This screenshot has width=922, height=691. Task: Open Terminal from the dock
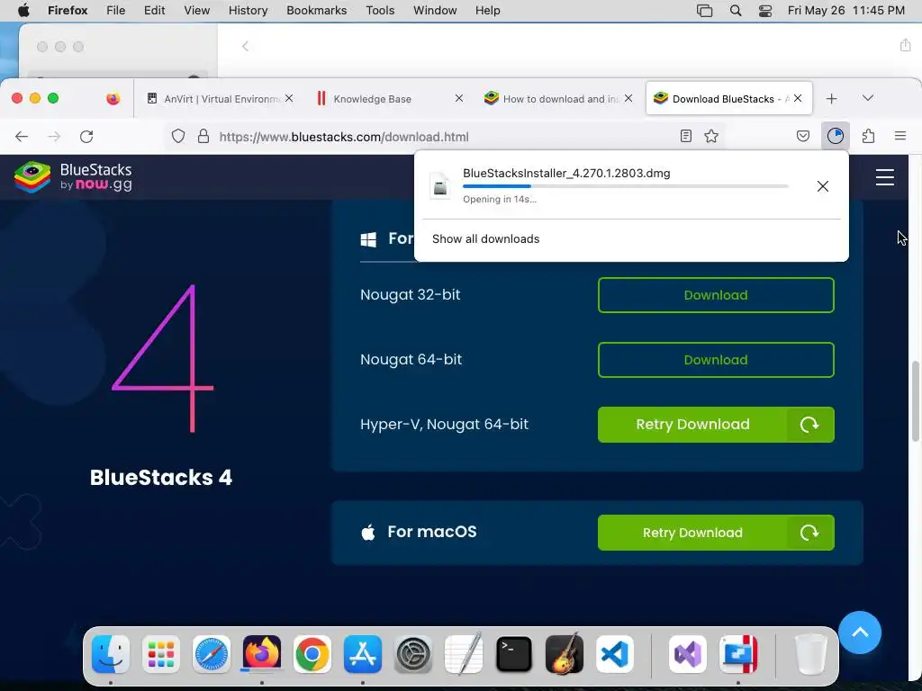coord(514,654)
